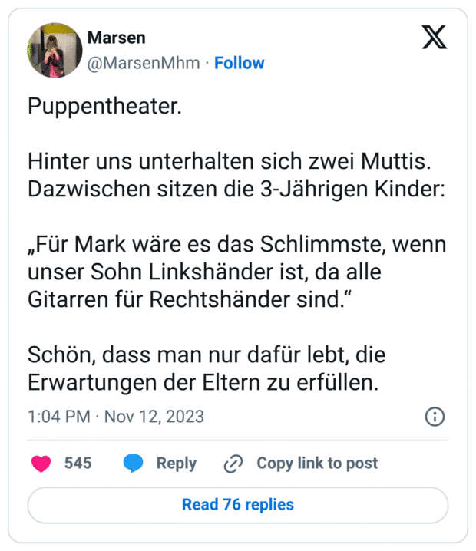Click the 545 likes count
This screenshot has height=551, width=476.
78,464
